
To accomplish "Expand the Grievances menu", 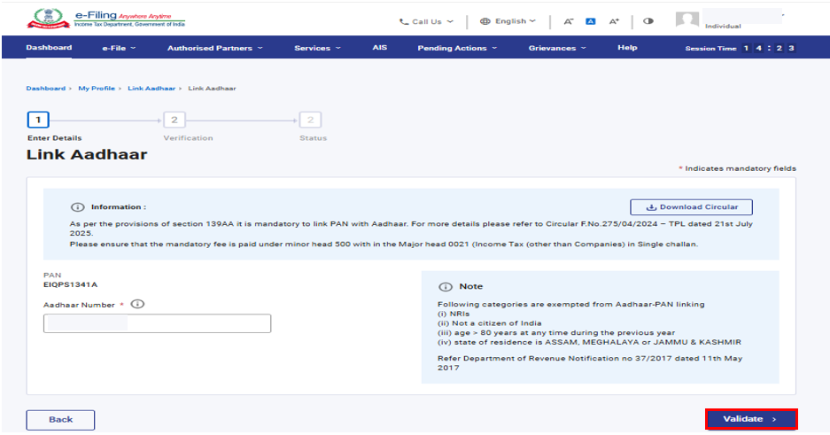I will [557, 48].
